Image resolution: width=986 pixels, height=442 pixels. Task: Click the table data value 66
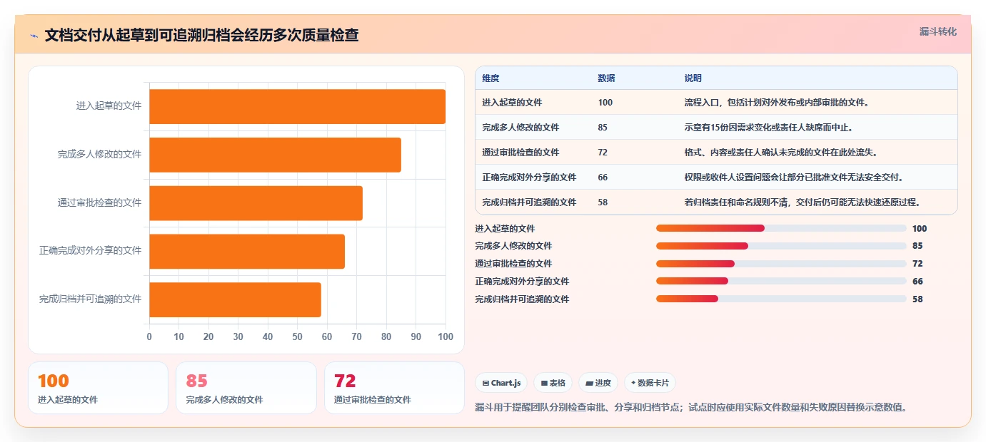coord(603,178)
